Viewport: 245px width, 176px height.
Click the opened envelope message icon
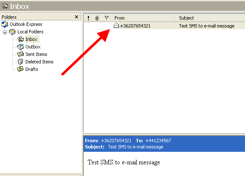coord(116,25)
